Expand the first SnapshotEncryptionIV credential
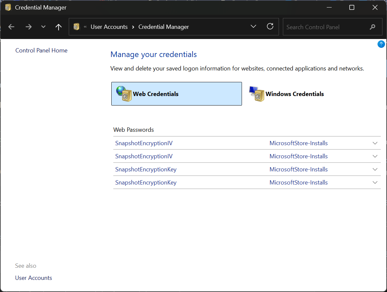The width and height of the screenshot is (387, 292). [375, 143]
